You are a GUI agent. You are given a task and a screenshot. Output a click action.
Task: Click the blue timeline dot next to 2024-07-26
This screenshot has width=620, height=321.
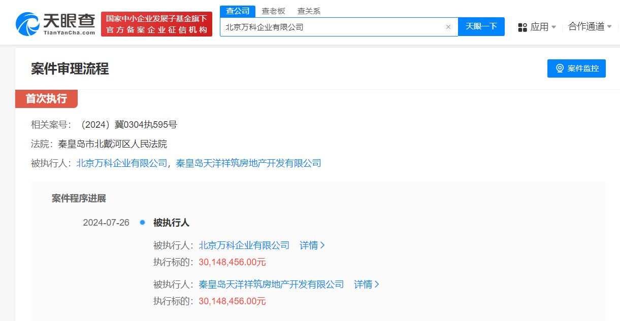click(142, 222)
